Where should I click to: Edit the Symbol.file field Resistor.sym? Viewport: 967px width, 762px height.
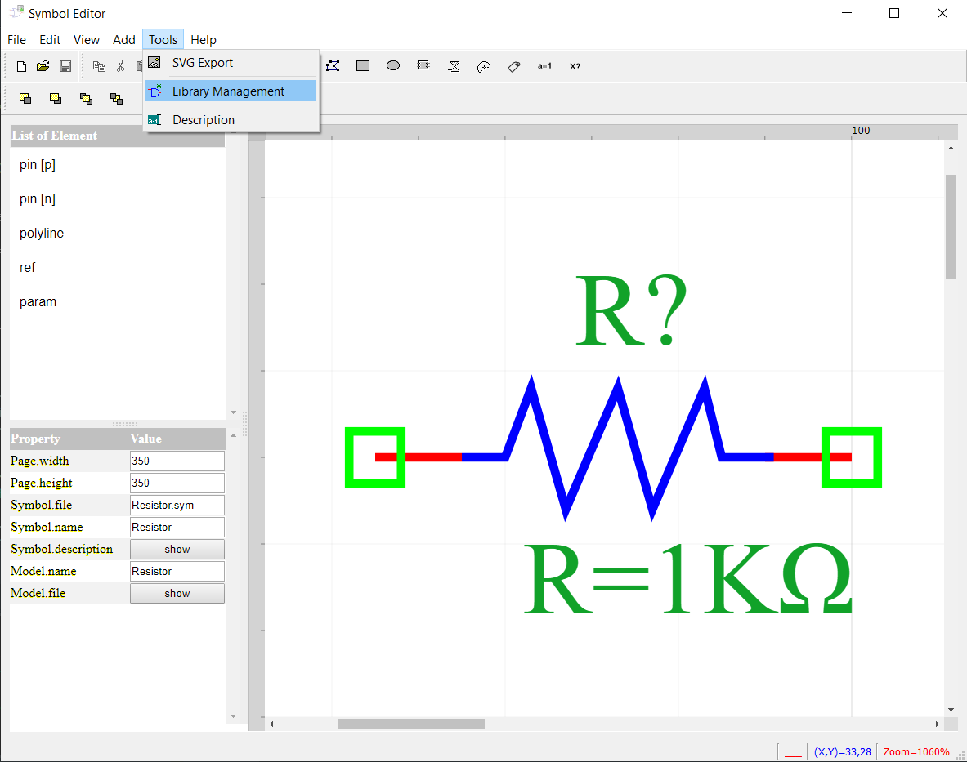177,505
